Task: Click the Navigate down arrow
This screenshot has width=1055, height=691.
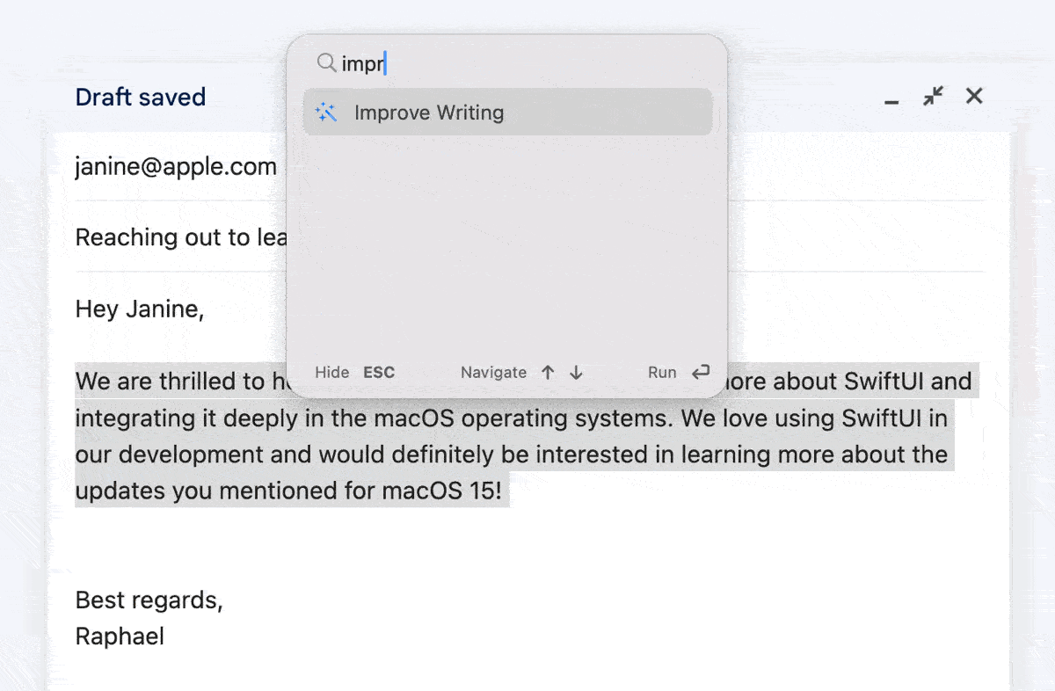Action: (576, 372)
